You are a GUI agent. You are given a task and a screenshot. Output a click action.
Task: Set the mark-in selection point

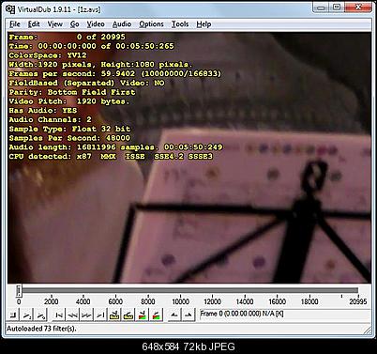point(174,315)
